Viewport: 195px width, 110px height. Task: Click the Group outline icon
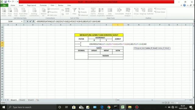(136, 12)
